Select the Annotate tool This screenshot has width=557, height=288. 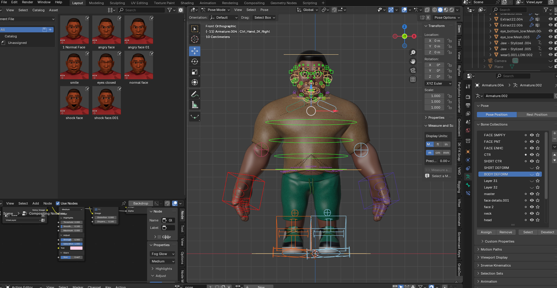point(195,94)
